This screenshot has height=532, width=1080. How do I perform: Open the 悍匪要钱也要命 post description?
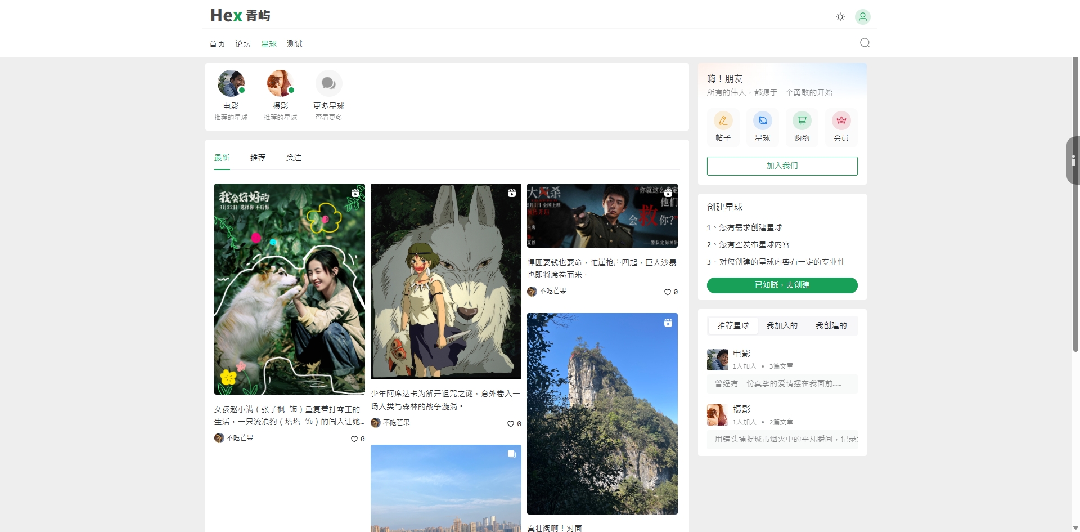(602, 269)
